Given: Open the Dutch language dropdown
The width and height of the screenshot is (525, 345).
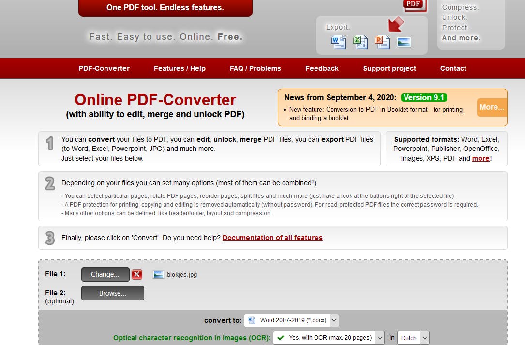Looking at the screenshot, I should pos(413,338).
